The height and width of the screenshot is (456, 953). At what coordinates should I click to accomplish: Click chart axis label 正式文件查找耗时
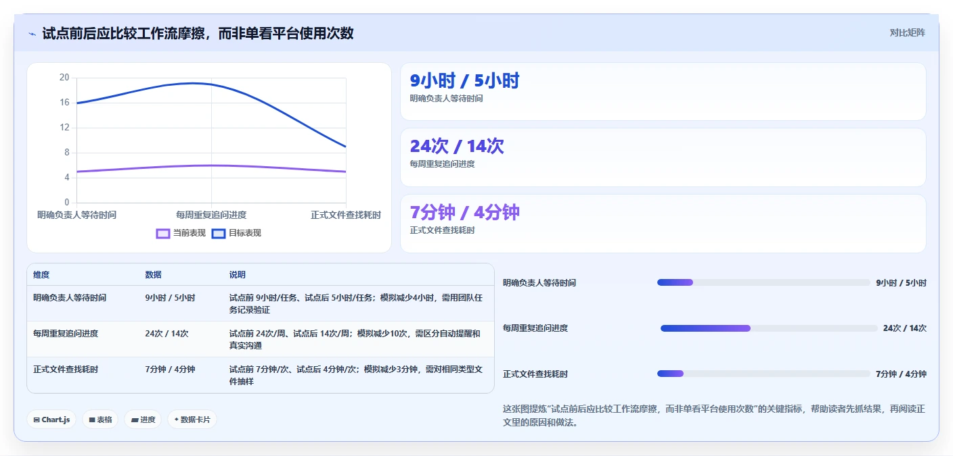346,216
